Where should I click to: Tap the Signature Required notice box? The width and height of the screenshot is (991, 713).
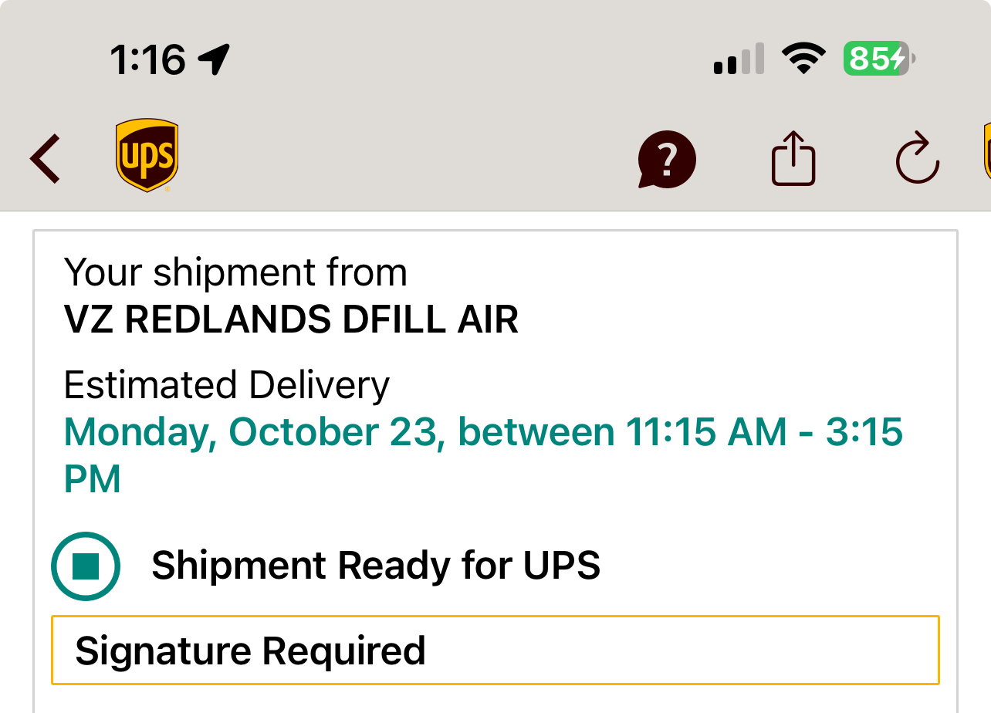[x=495, y=650]
